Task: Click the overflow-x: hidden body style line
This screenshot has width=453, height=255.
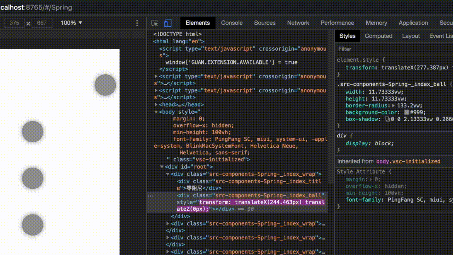Action: (x=203, y=125)
